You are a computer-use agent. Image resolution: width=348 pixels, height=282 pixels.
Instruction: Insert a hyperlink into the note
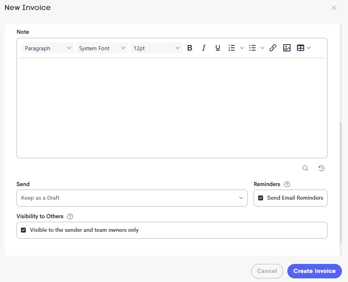pos(273,48)
